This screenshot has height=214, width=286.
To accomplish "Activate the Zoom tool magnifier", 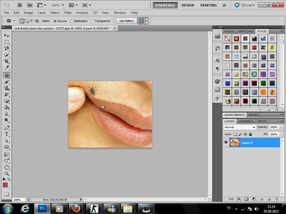I will (7, 173).
